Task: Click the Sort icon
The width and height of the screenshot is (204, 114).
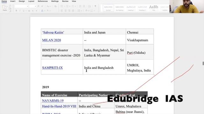Action: pos(90,6)
